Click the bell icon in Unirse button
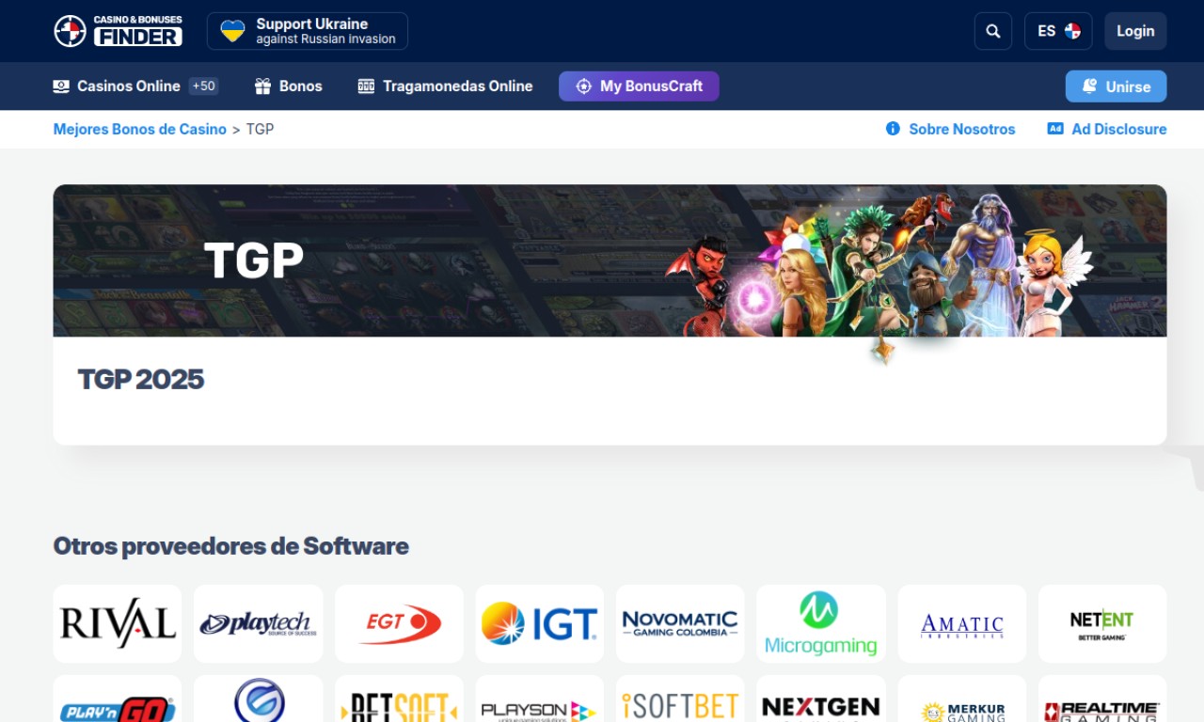This screenshot has width=1204, height=722. pyautogui.click(x=1089, y=86)
